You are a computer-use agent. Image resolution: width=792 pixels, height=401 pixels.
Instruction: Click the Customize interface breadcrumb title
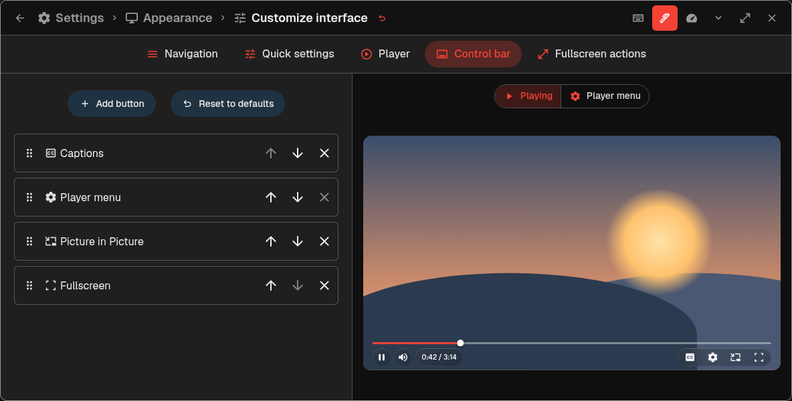pyautogui.click(x=310, y=18)
